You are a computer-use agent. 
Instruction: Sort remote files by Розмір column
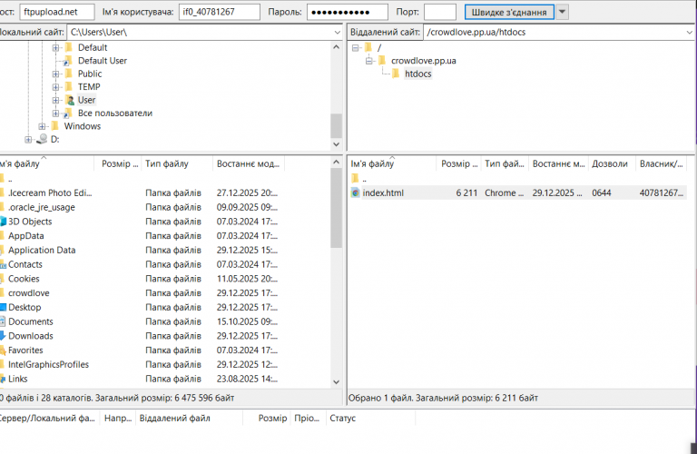pyautogui.click(x=459, y=164)
